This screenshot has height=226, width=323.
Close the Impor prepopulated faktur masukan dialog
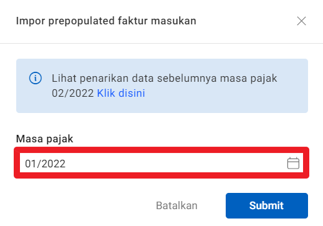[301, 21]
